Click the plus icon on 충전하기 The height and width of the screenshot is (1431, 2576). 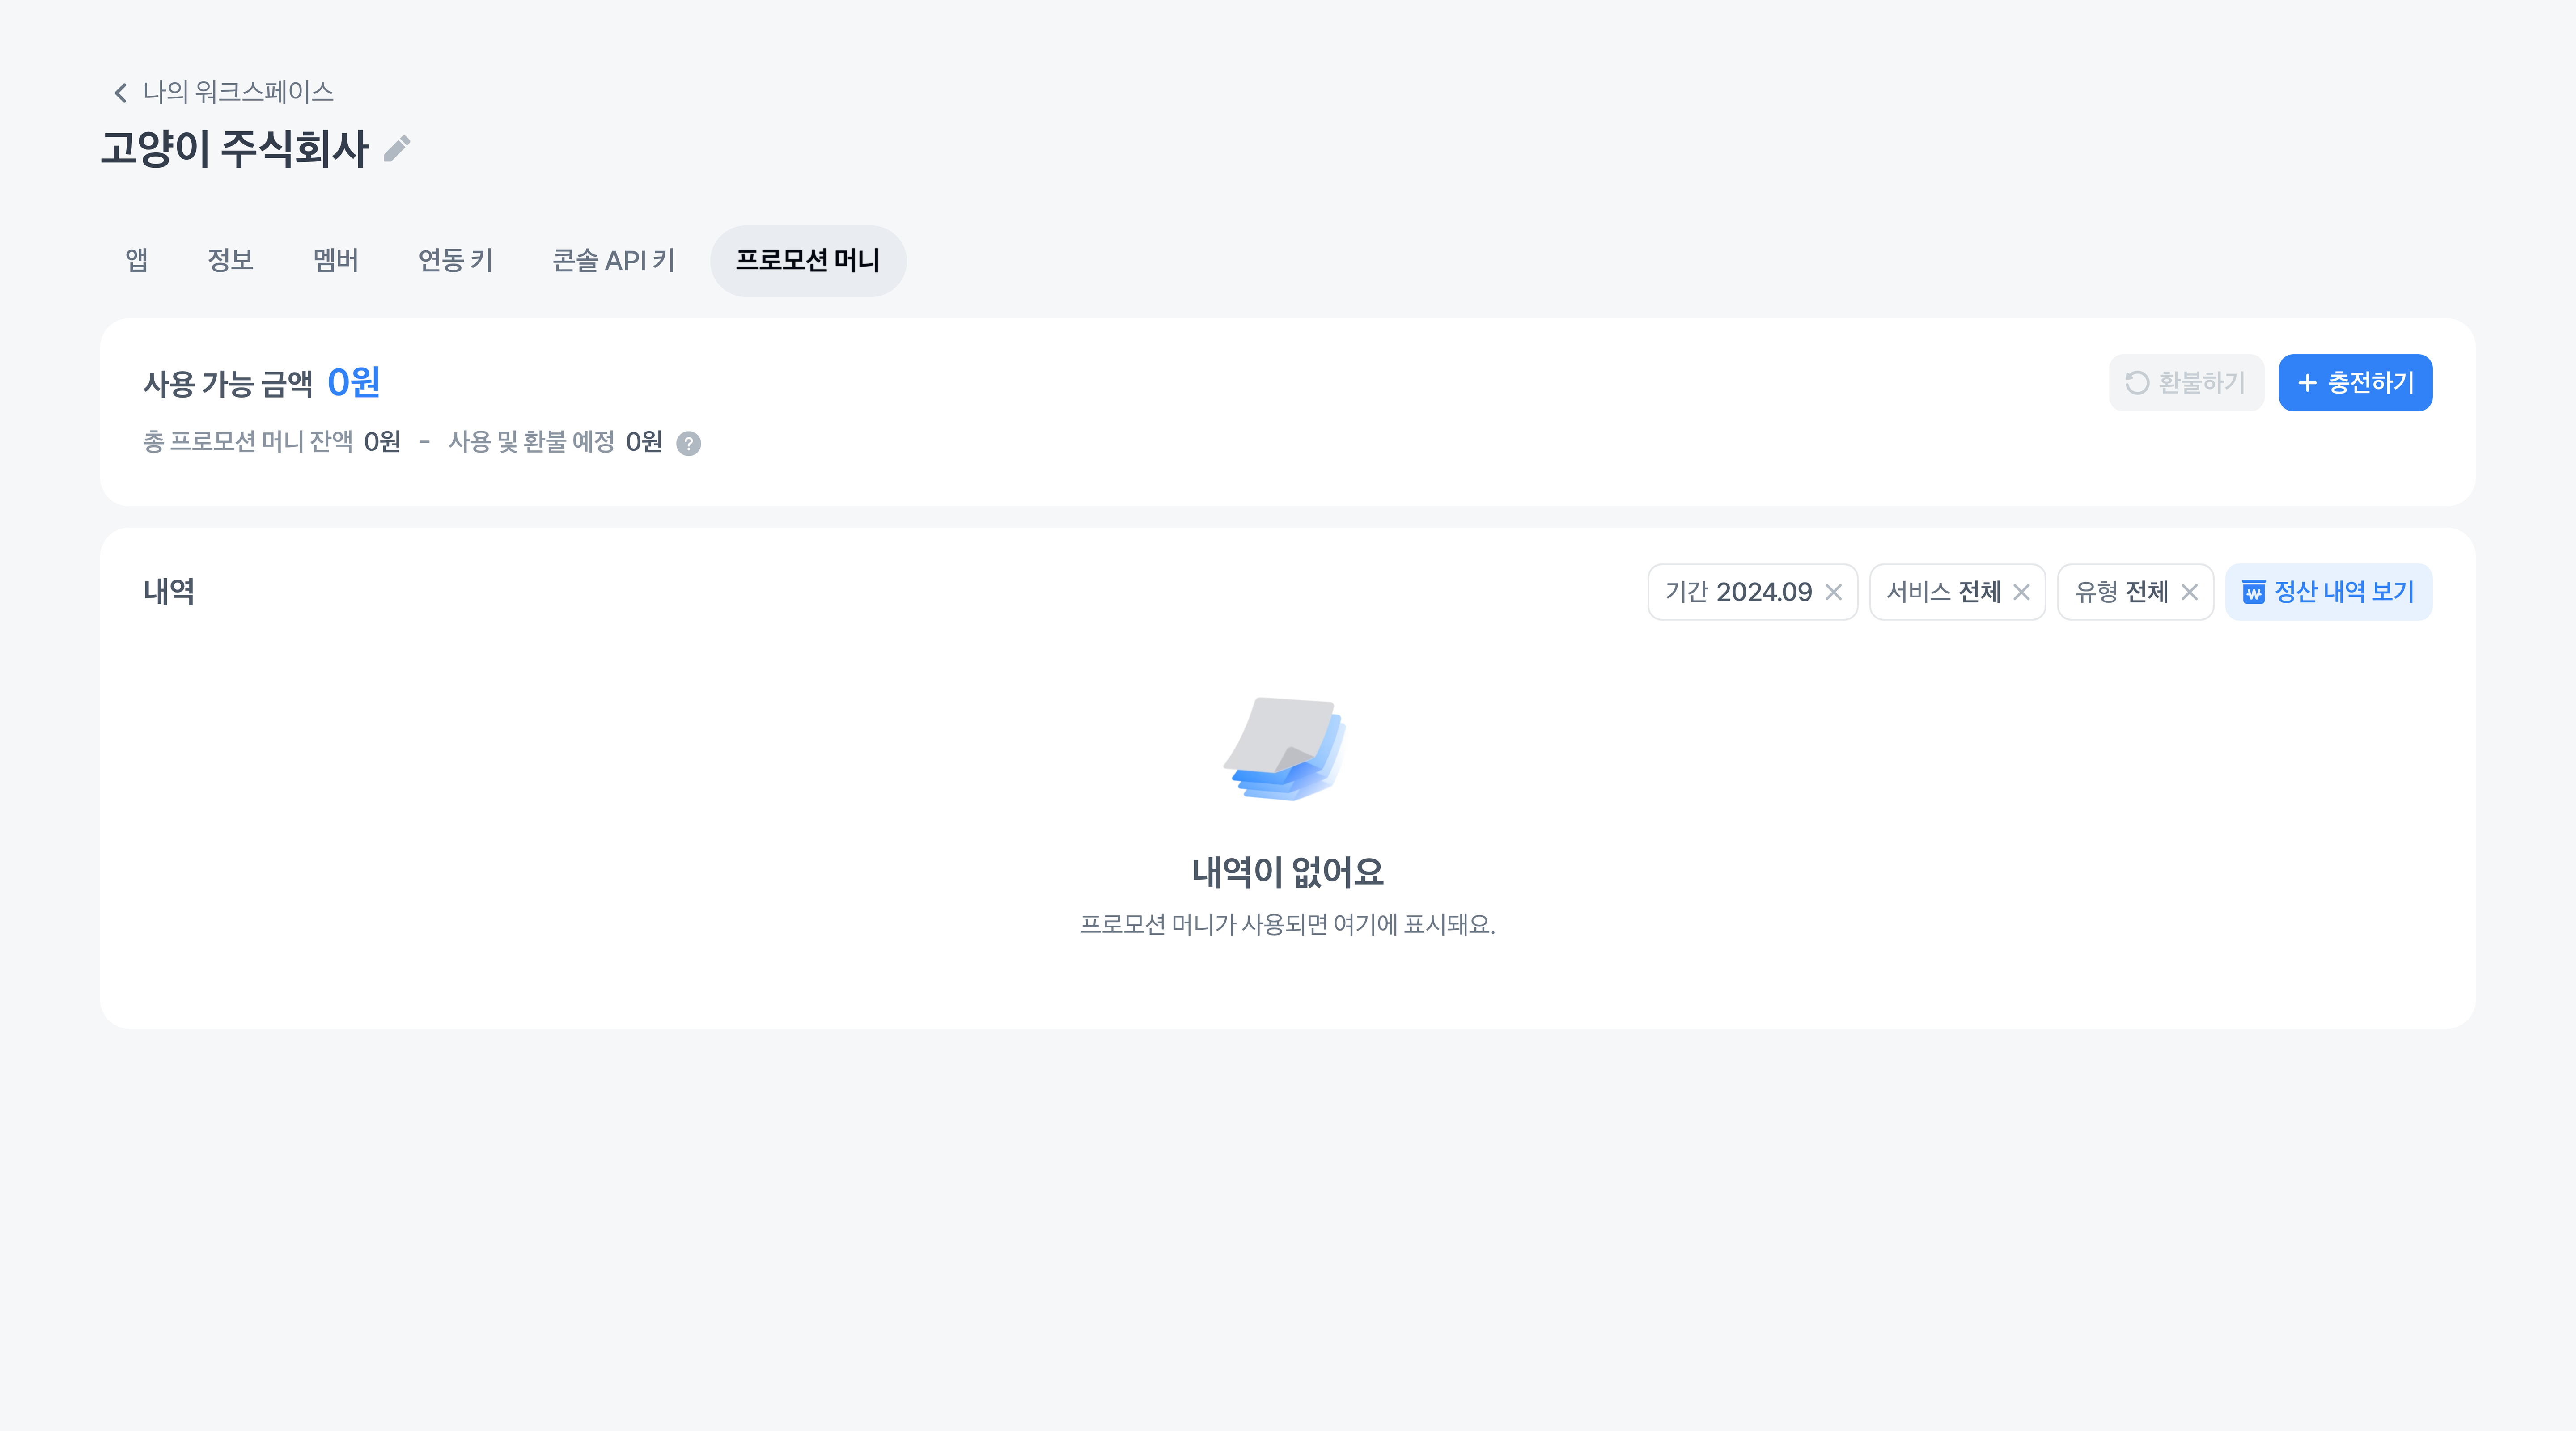2307,383
